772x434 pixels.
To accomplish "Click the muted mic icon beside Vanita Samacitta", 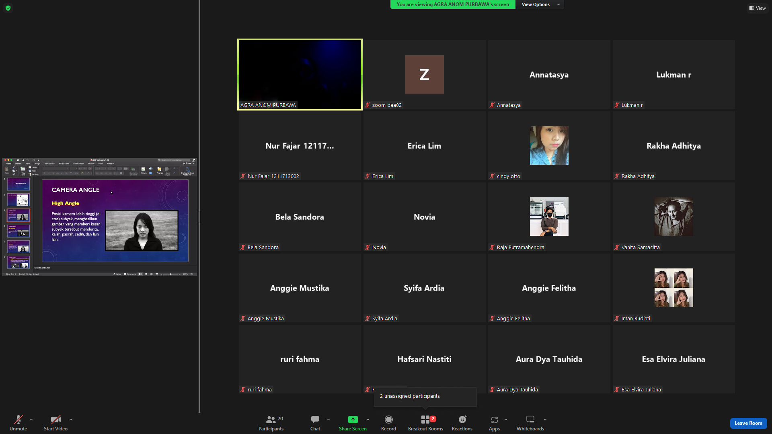I will click(617, 248).
